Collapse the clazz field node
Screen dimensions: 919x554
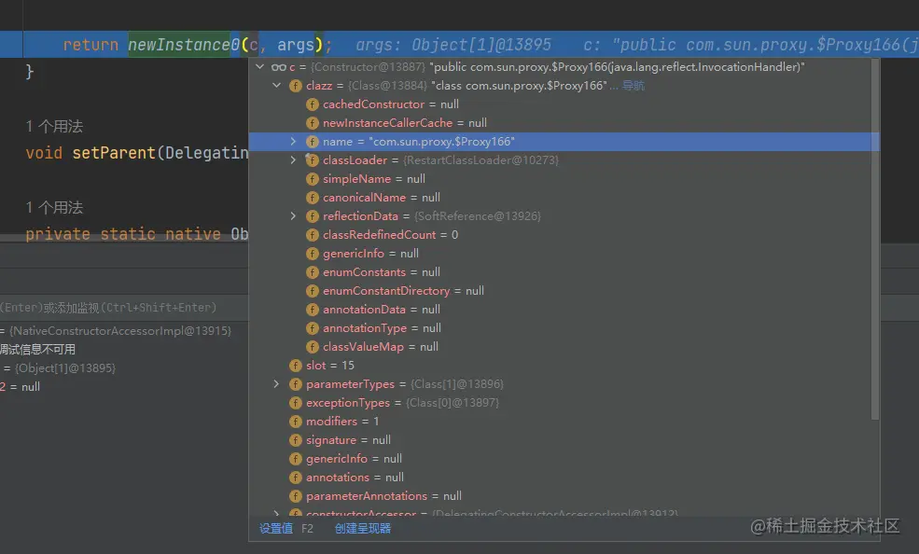pos(277,86)
